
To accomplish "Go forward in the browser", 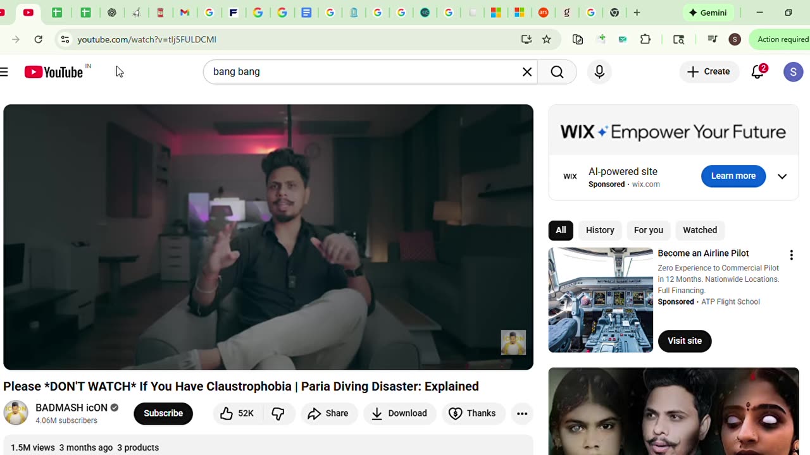I will click(16, 39).
